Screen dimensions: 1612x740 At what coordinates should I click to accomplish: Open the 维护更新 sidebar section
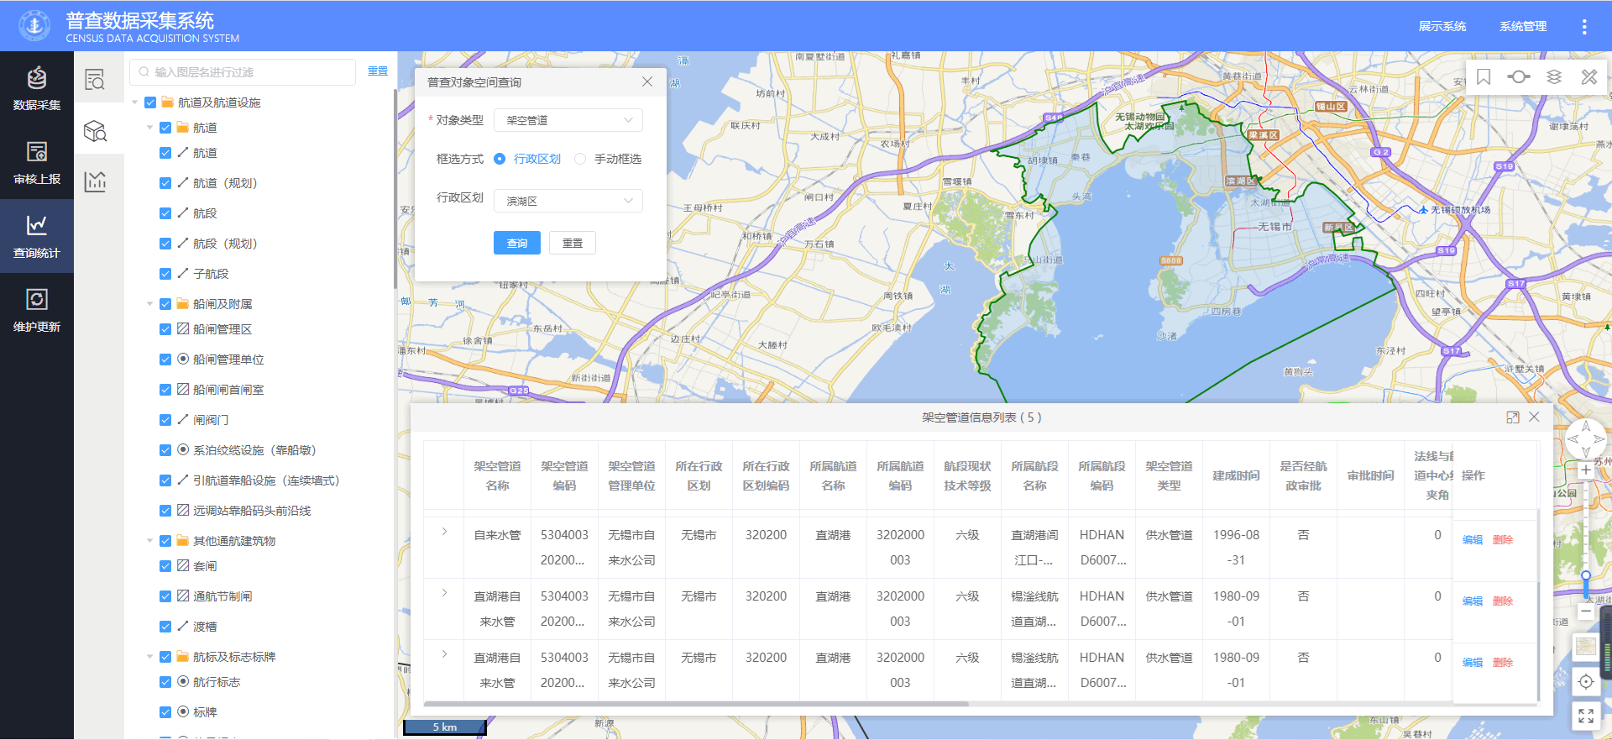pyautogui.click(x=37, y=310)
